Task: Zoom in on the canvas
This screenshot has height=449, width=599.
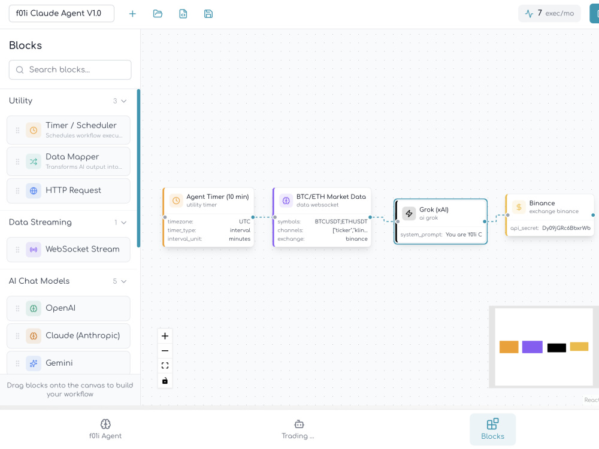Action: pos(165,336)
